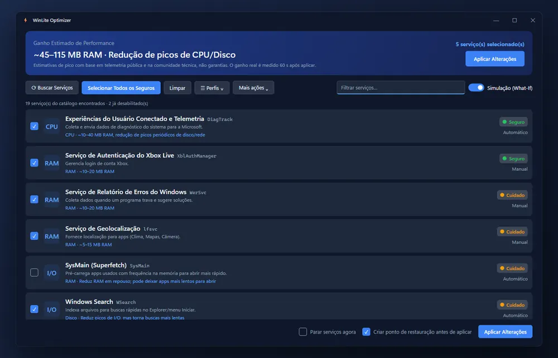Uncheck the Serviço de Geolocalização checkbox

click(x=34, y=236)
